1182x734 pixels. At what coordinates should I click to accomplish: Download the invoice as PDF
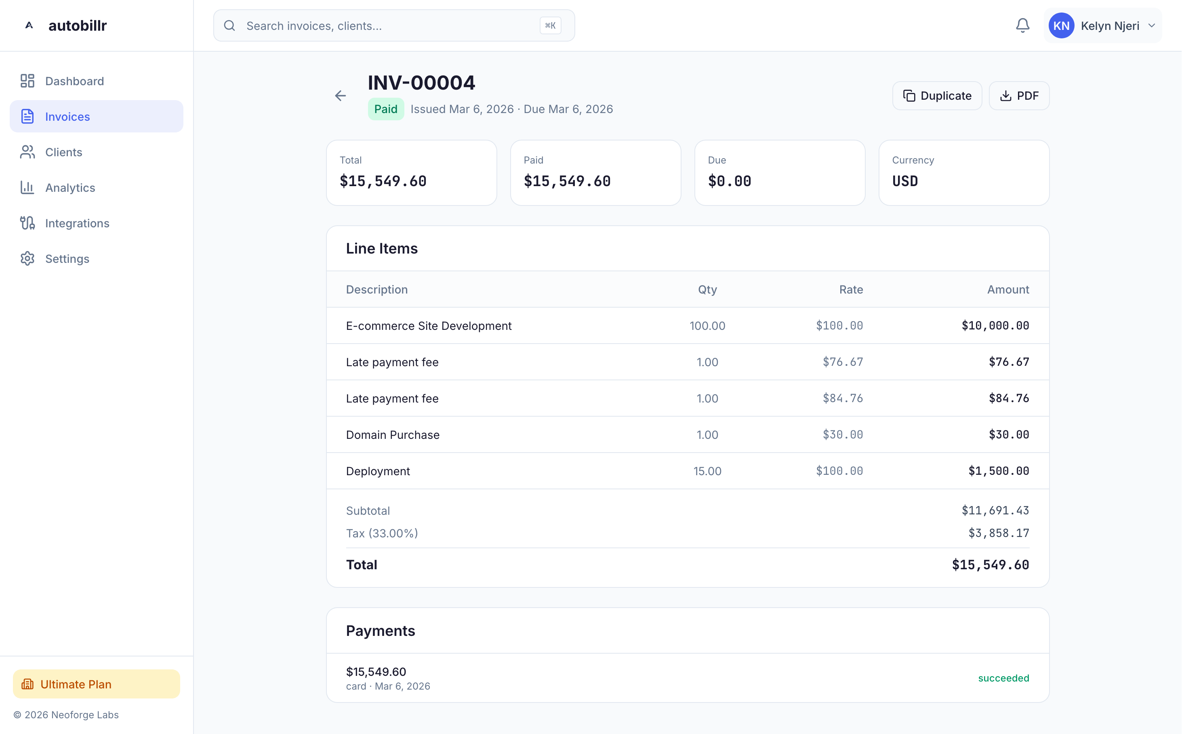point(1019,96)
